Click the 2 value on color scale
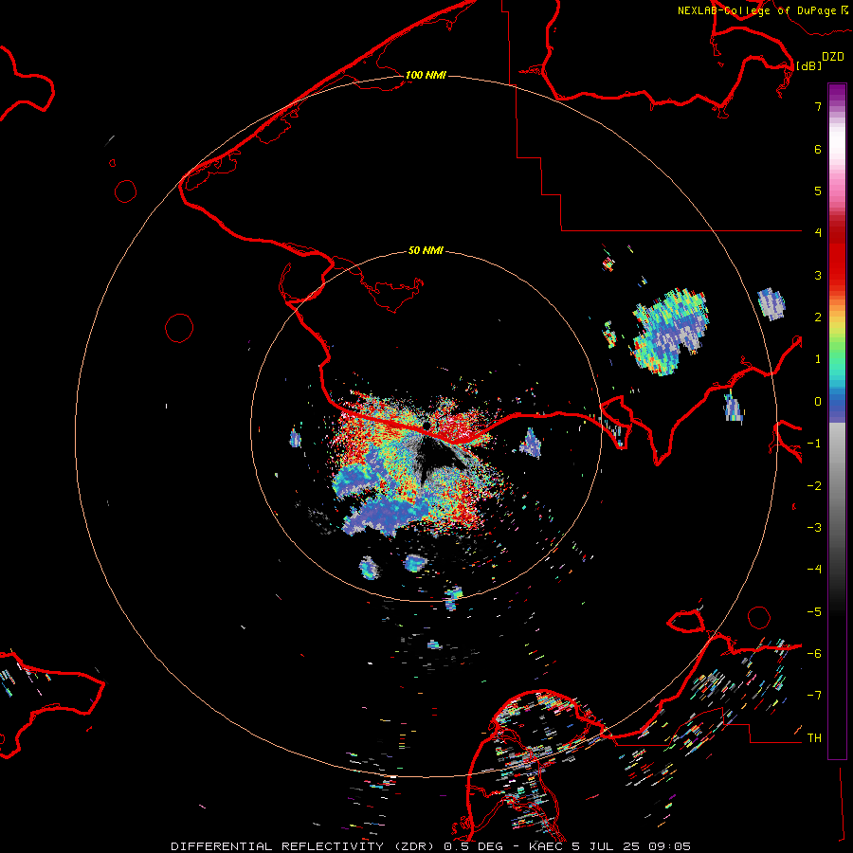 818,317
